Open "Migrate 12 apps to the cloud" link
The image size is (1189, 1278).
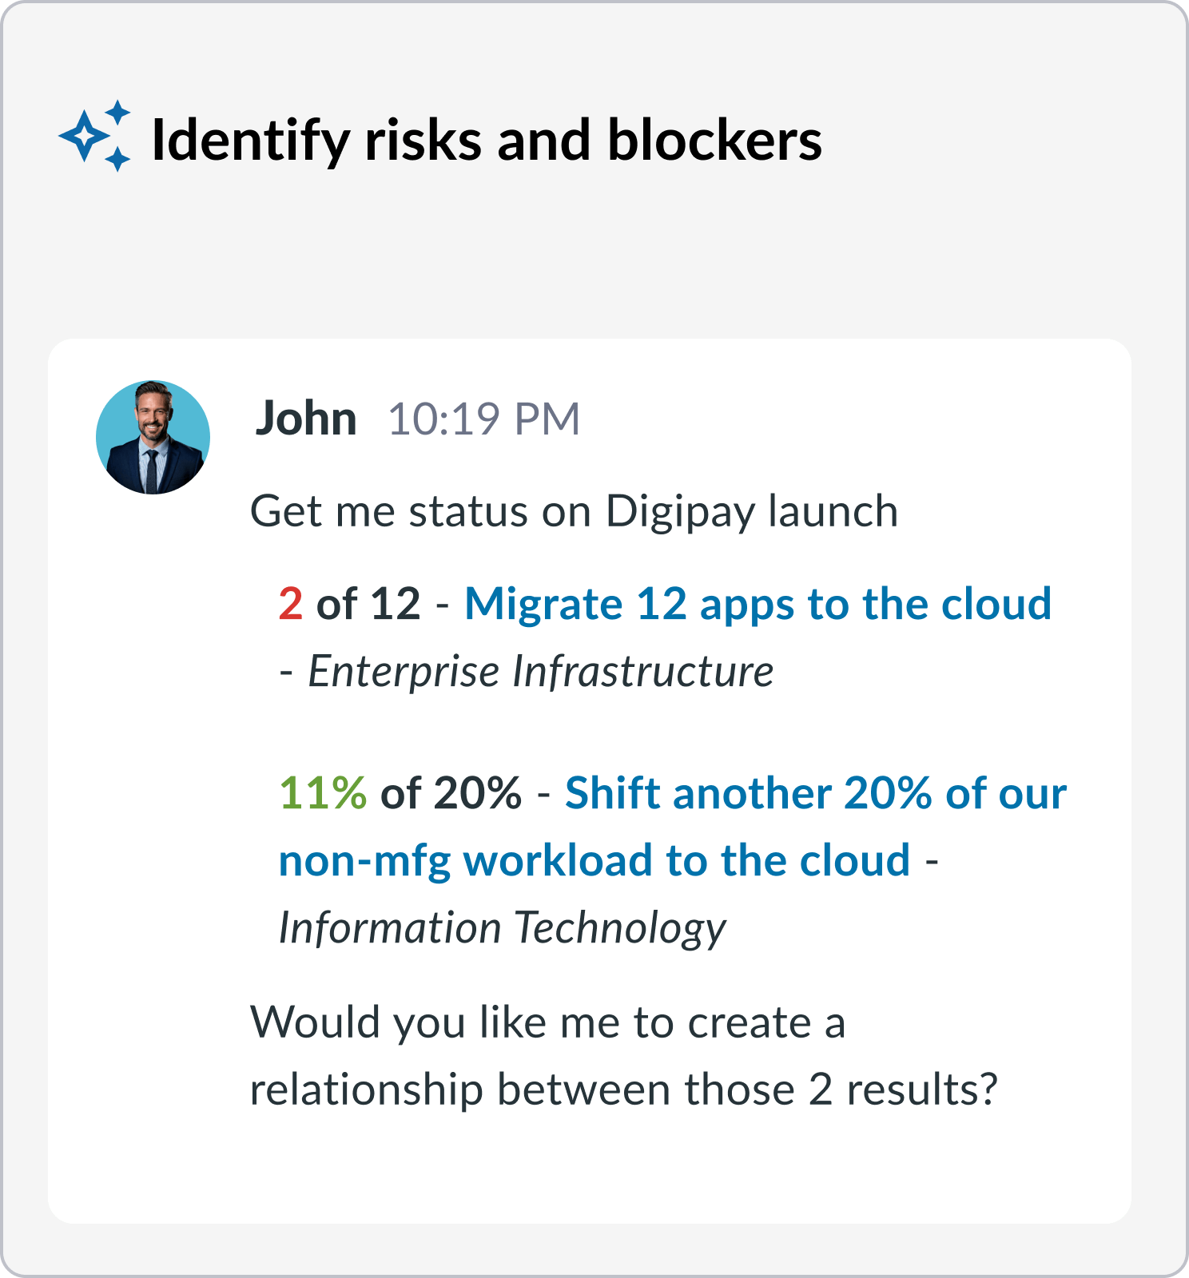pos(758,603)
